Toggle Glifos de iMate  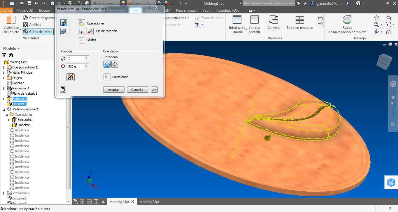38,32
